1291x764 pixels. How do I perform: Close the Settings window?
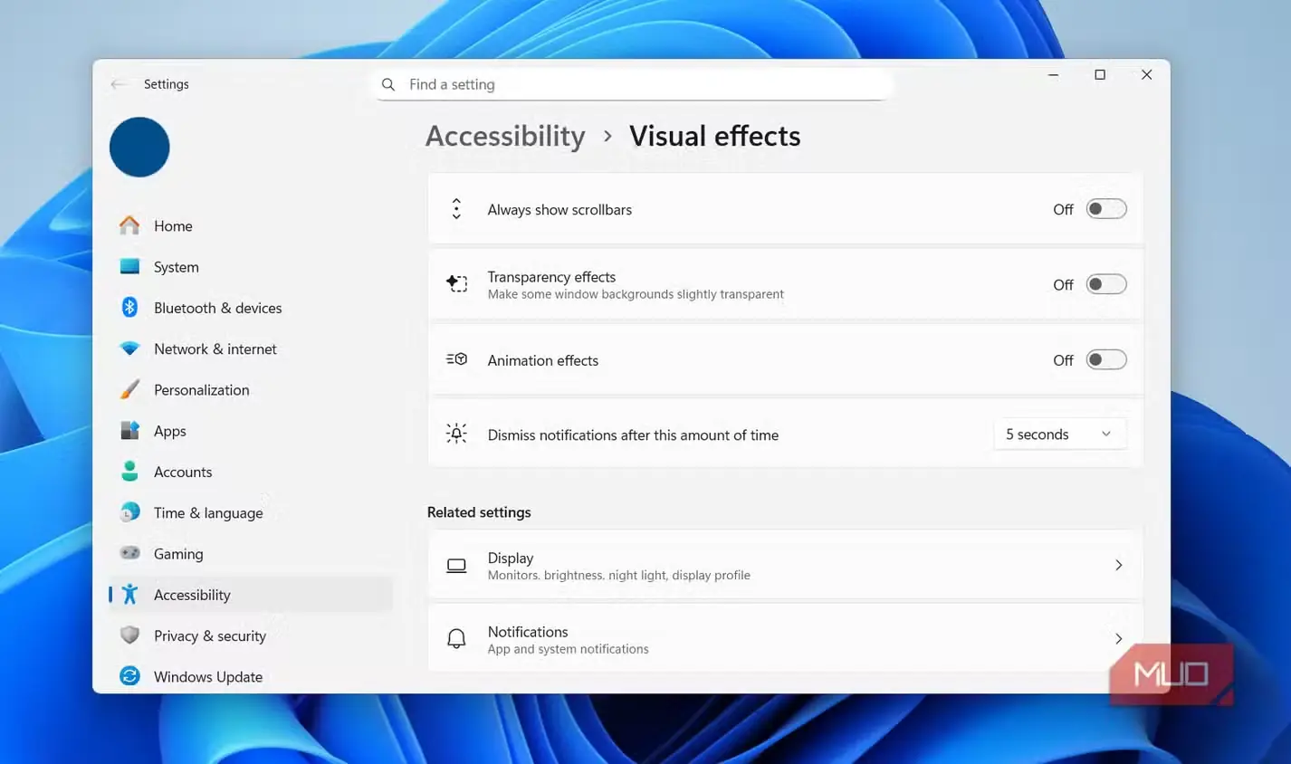pyautogui.click(x=1146, y=75)
